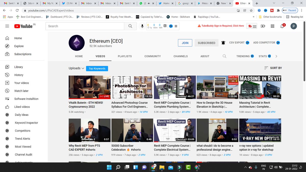Select the PLAYLISTS tab
The height and width of the screenshot is (172, 306).
click(x=125, y=56)
